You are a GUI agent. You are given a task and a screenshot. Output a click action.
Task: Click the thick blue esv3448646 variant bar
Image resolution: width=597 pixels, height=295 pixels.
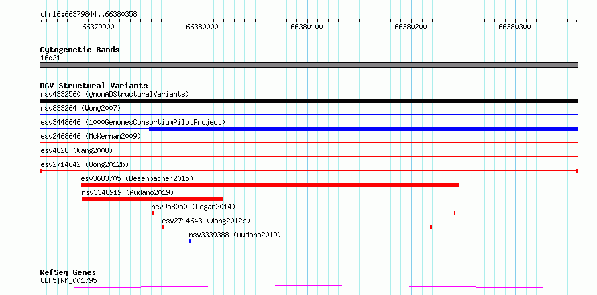click(x=364, y=129)
